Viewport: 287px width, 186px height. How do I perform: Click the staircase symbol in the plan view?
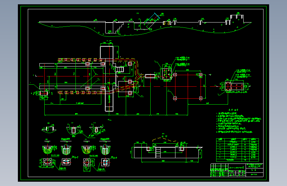tap(120, 70)
